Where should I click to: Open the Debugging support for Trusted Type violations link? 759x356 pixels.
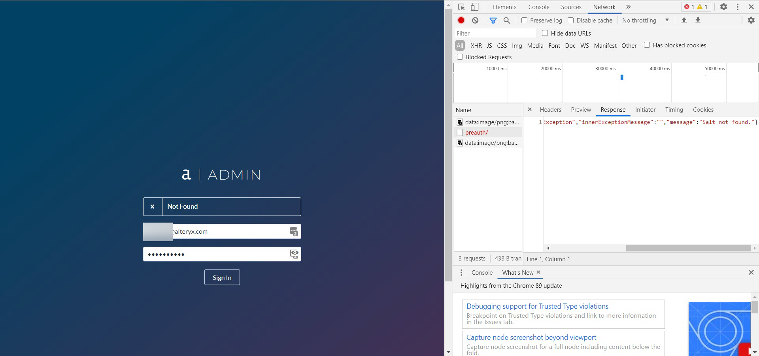[x=537, y=306]
